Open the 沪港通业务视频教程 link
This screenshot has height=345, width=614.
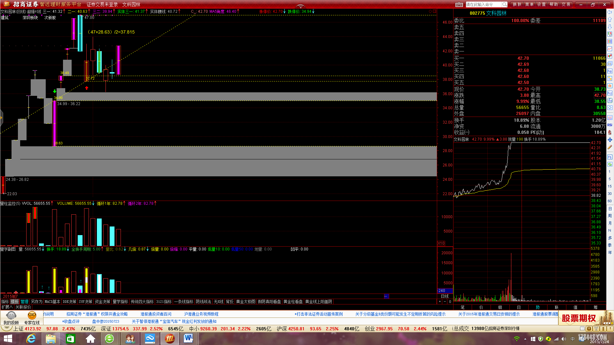tap(201, 314)
